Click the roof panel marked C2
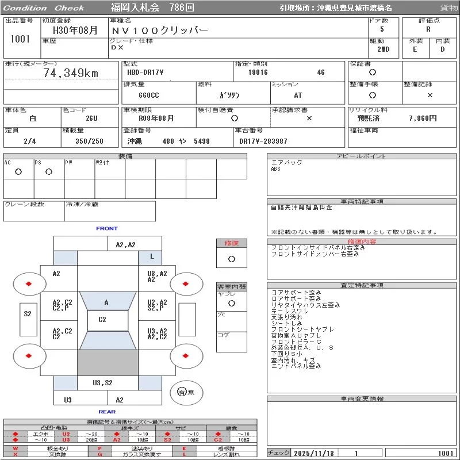The width and height of the screenshot is (460, 460). (x=102, y=320)
